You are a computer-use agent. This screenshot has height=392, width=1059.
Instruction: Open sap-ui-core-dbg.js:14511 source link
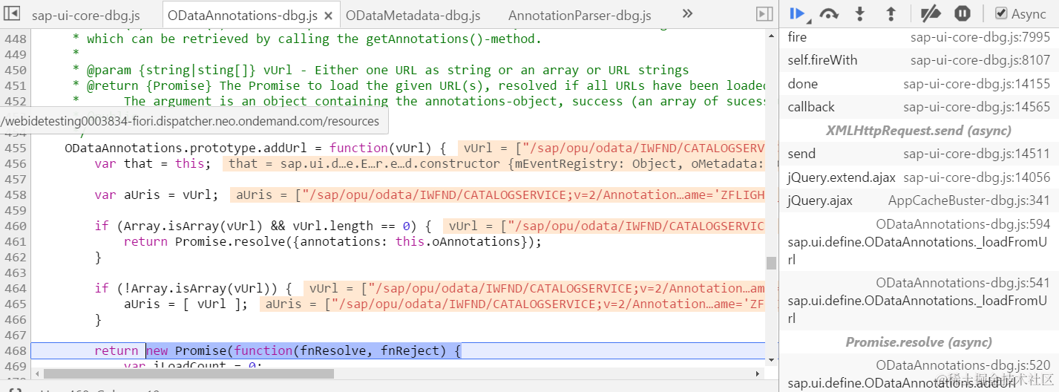pos(977,154)
